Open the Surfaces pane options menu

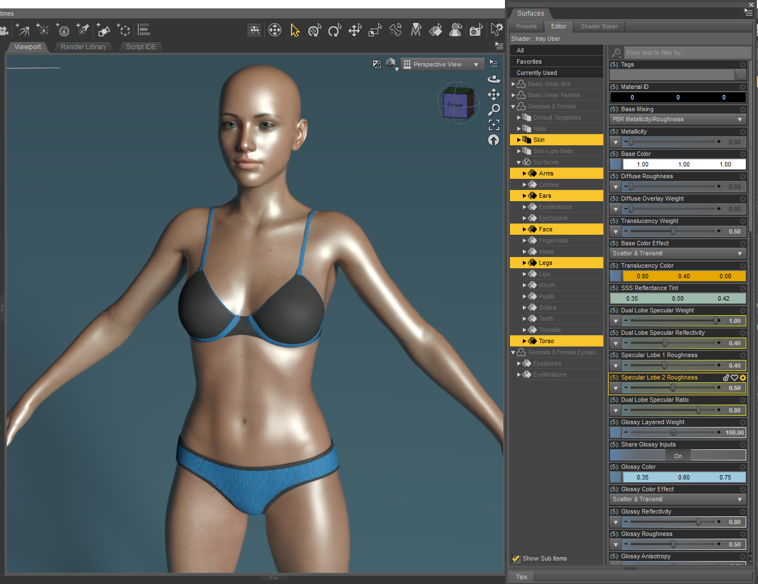[749, 12]
